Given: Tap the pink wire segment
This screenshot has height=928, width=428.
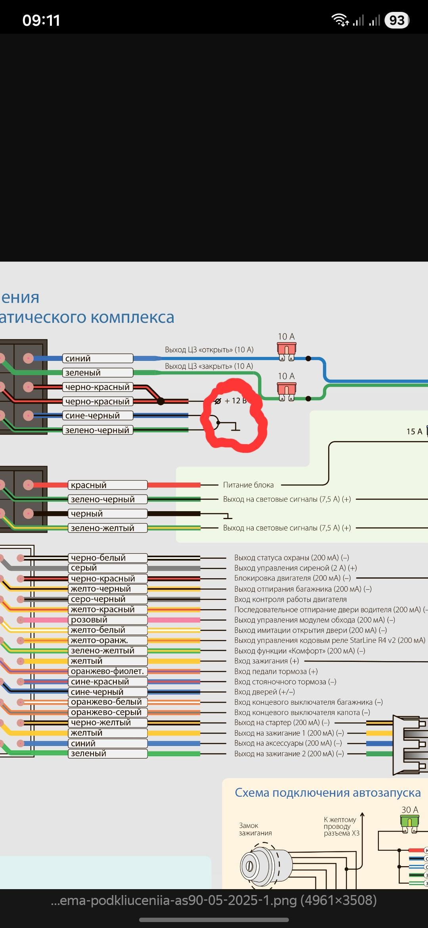Looking at the screenshot, I should tap(174, 620).
